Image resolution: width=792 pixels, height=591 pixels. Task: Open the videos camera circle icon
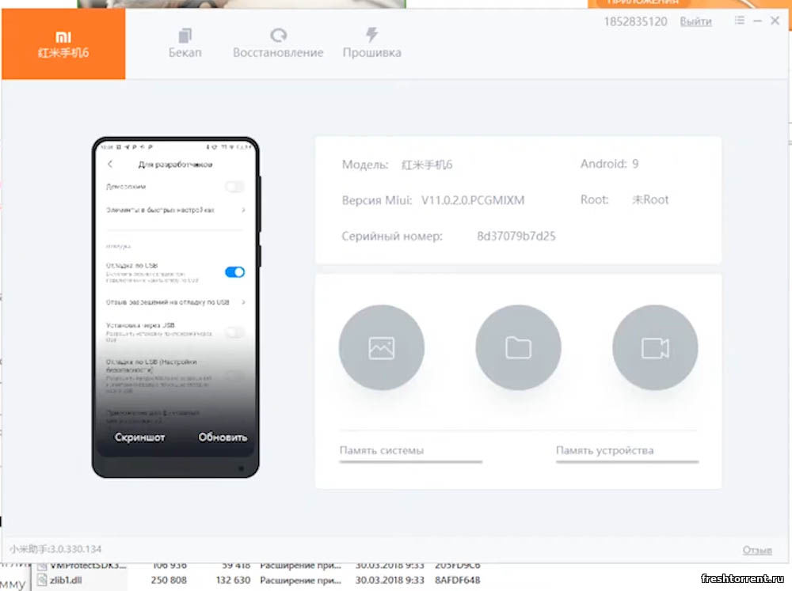click(655, 348)
